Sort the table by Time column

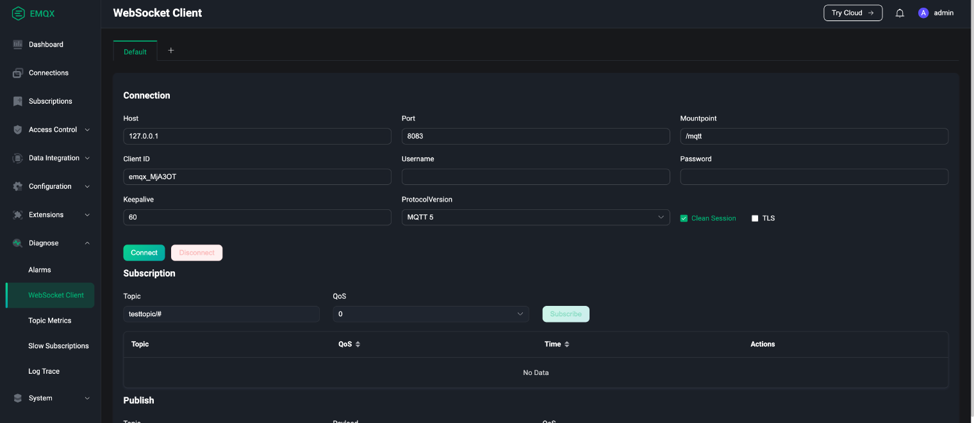tap(567, 344)
